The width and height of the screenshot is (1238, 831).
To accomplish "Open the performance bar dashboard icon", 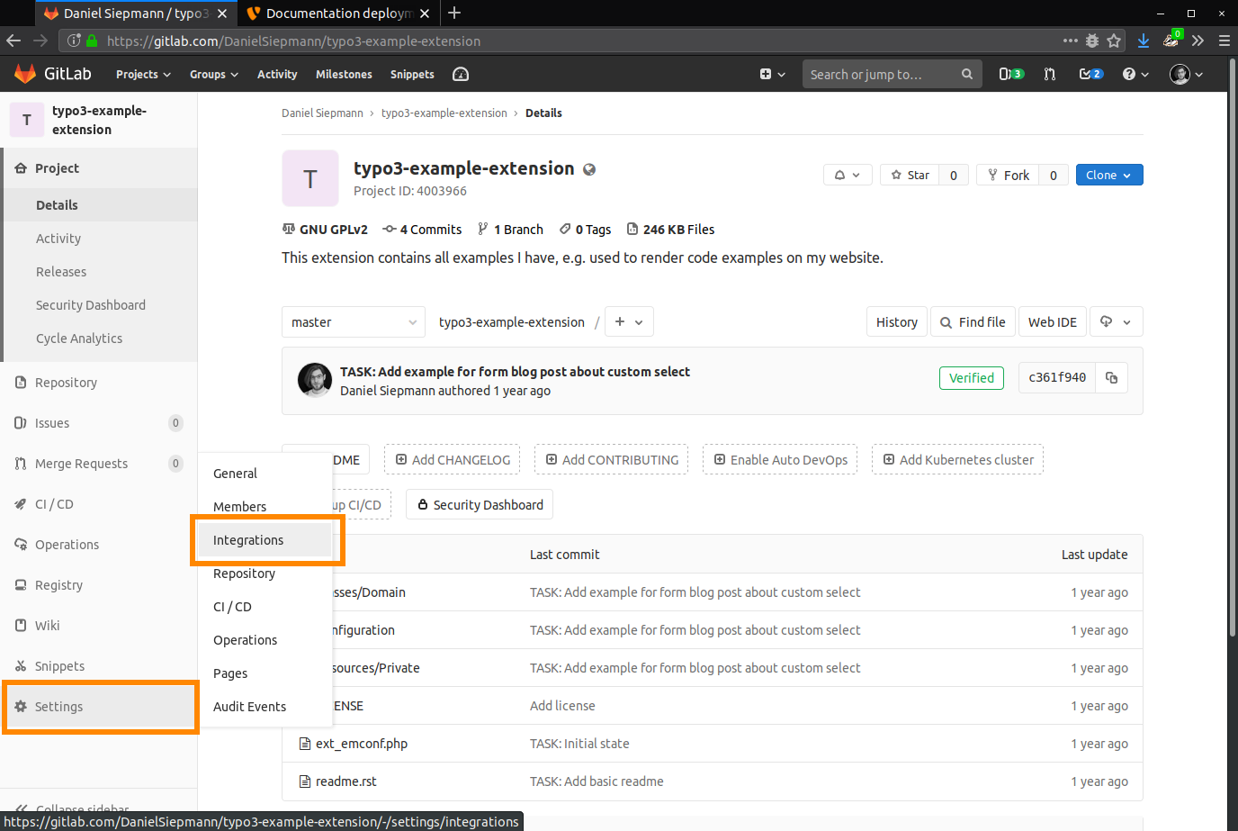I will (461, 74).
